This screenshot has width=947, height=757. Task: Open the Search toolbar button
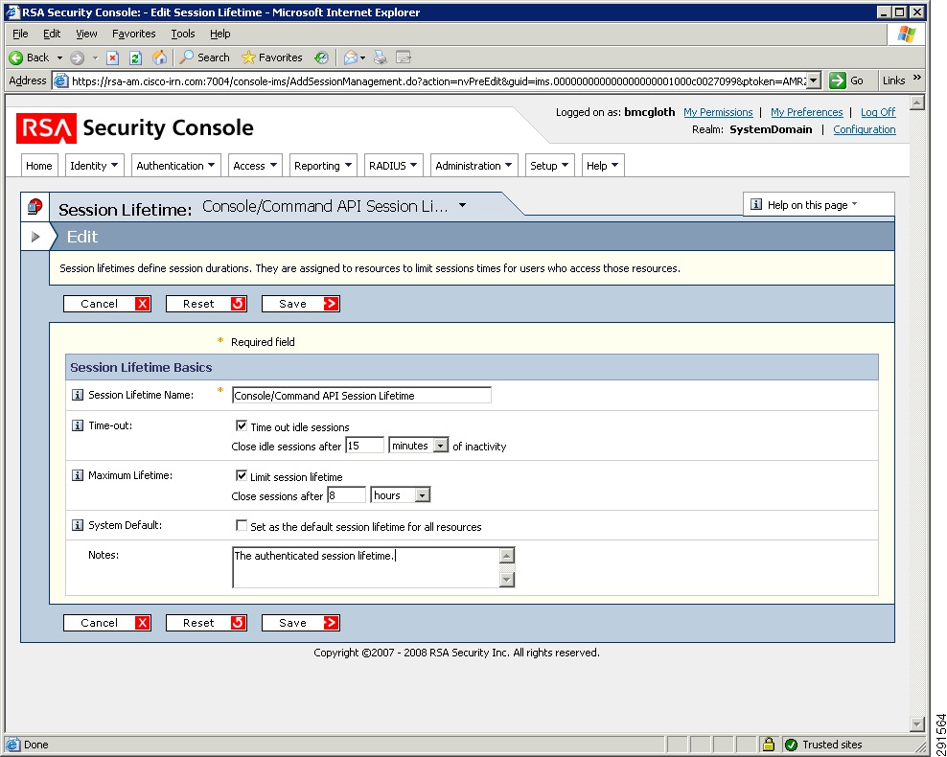click(x=205, y=57)
